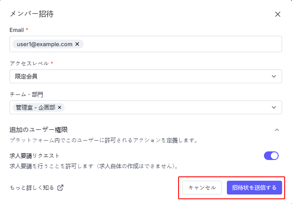Viewport: 292px width, 204px height.
Task: Click the chevron arrow in the アクセスレベル field
Action: 274,76
